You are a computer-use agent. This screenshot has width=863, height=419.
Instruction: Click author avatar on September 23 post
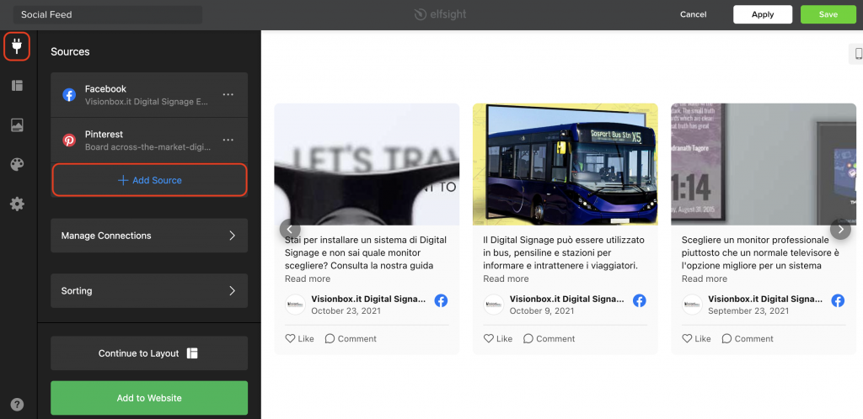pos(692,305)
